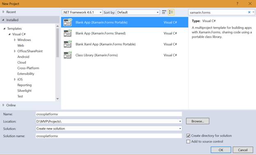
Task: Open the help question mark button
Action: point(238,4)
